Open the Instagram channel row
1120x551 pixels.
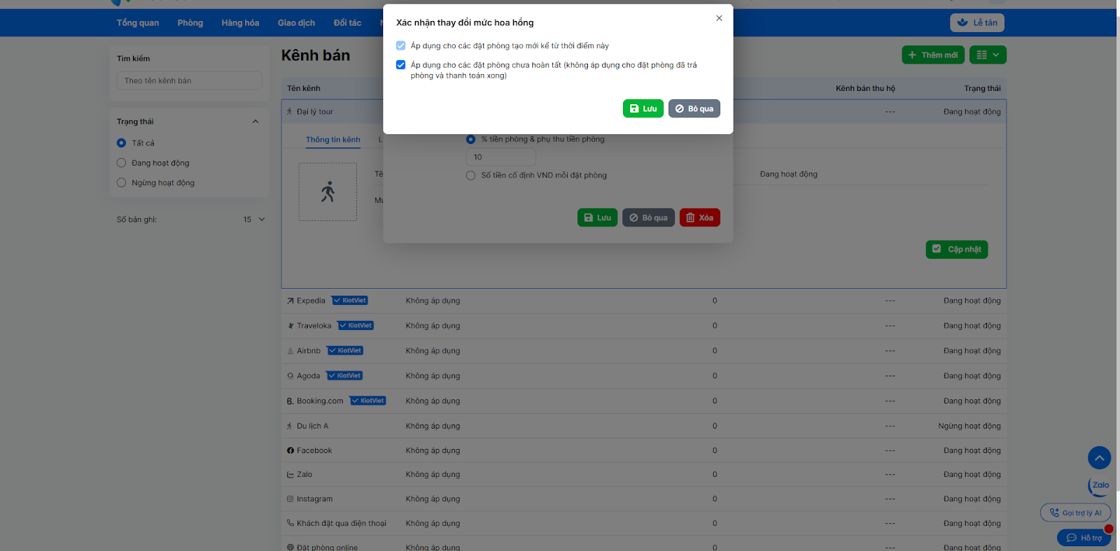coord(643,499)
